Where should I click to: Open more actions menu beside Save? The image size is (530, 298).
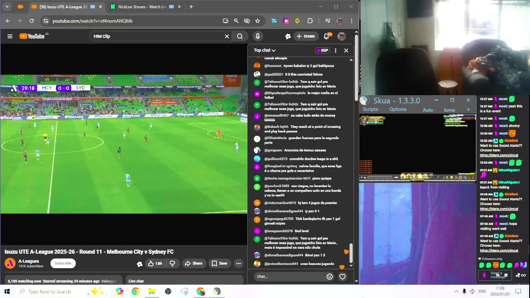coord(238,264)
